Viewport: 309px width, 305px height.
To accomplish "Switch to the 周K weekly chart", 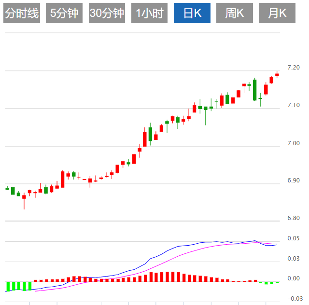I will pyautogui.click(x=234, y=13).
